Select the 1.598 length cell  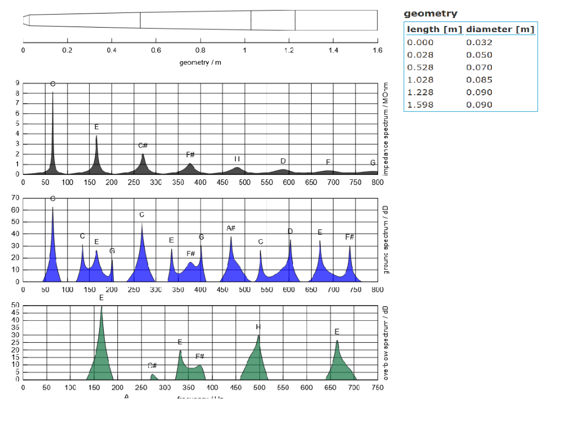coord(420,105)
